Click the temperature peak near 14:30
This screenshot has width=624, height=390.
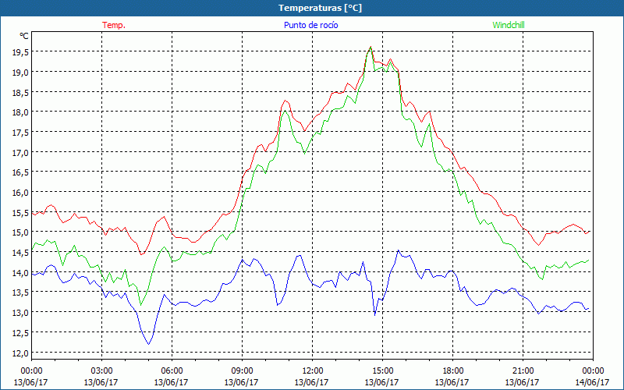pyautogui.click(x=370, y=47)
